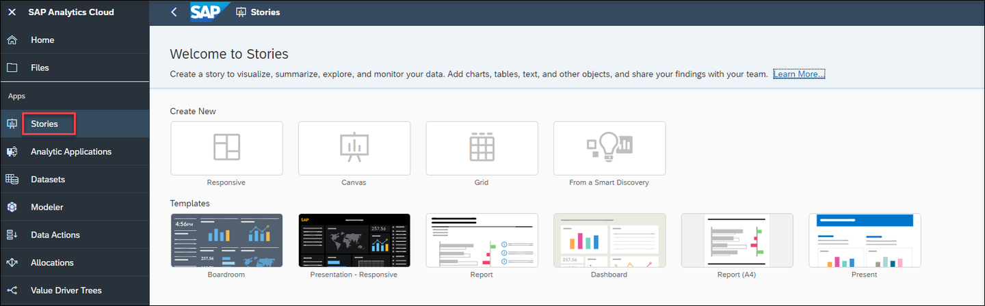This screenshot has width=985, height=306.
Task: Click the Stories icon in the header
Action: pyautogui.click(x=241, y=12)
